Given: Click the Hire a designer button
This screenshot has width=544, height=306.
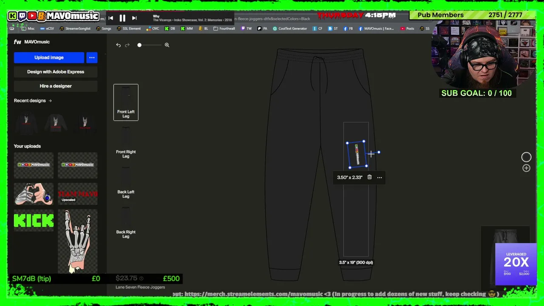Looking at the screenshot, I should 56,86.
